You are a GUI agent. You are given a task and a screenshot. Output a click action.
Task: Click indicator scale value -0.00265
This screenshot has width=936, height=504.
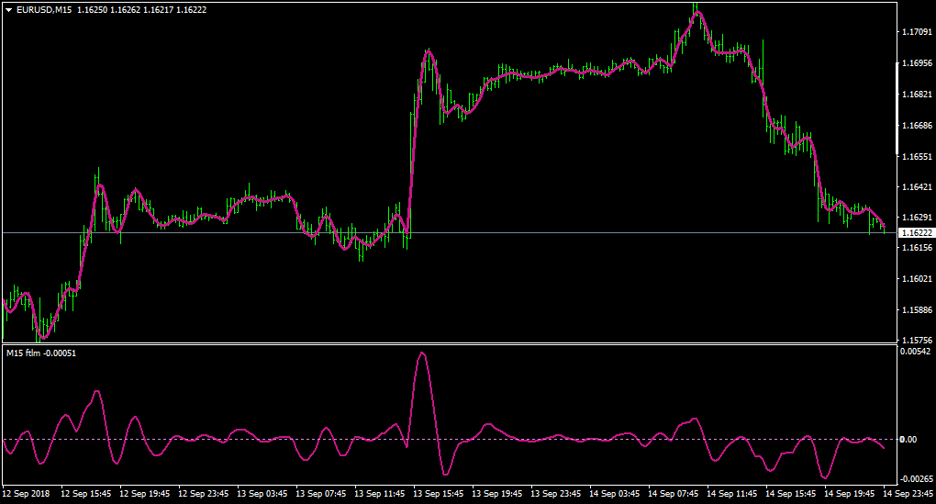point(917,479)
